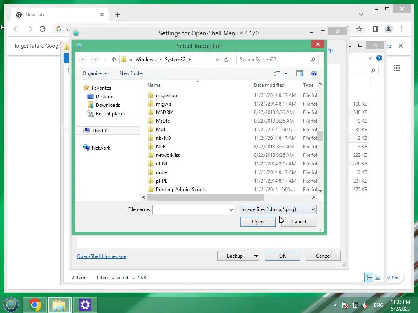418x313 pixels.
Task: Click vertical scrollbar up arrow in file list
Action: point(320,84)
